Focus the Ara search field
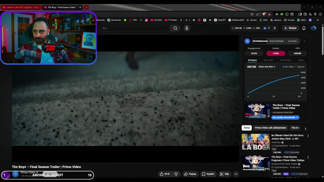Image resolution: width=324 pixels, height=182 pixels. (135, 28)
